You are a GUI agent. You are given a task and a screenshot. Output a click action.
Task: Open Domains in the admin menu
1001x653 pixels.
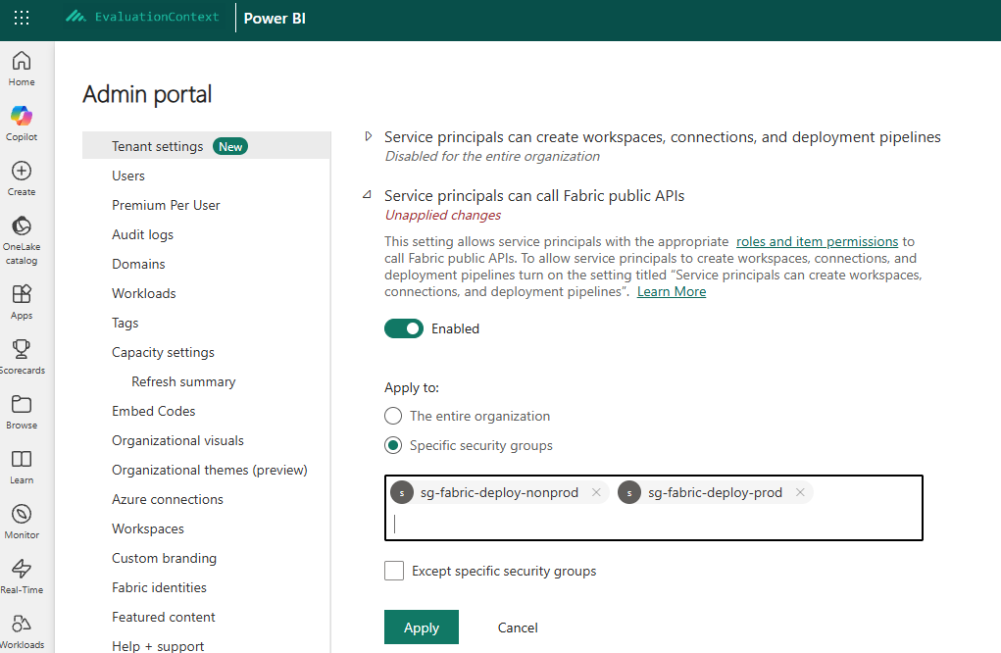(138, 264)
